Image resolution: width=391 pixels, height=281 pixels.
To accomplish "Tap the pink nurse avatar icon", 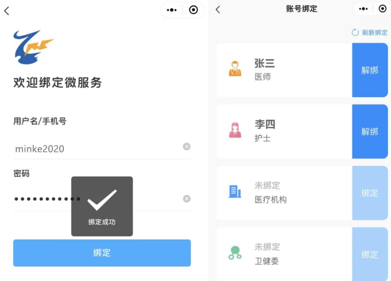I will tap(235, 130).
